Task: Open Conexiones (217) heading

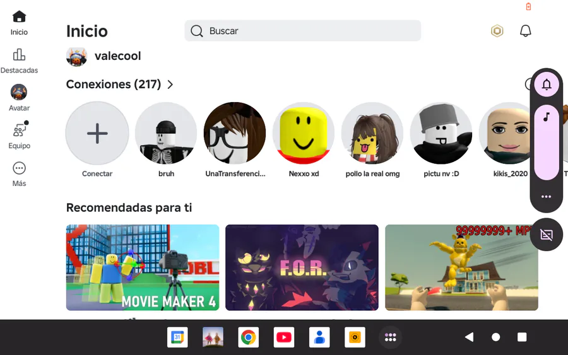Action: pyautogui.click(x=114, y=84)
